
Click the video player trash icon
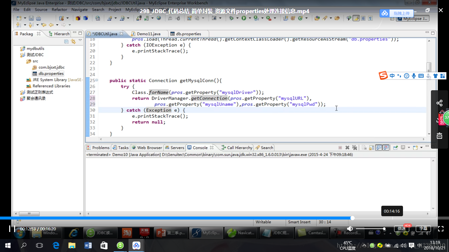pos(439,136)
